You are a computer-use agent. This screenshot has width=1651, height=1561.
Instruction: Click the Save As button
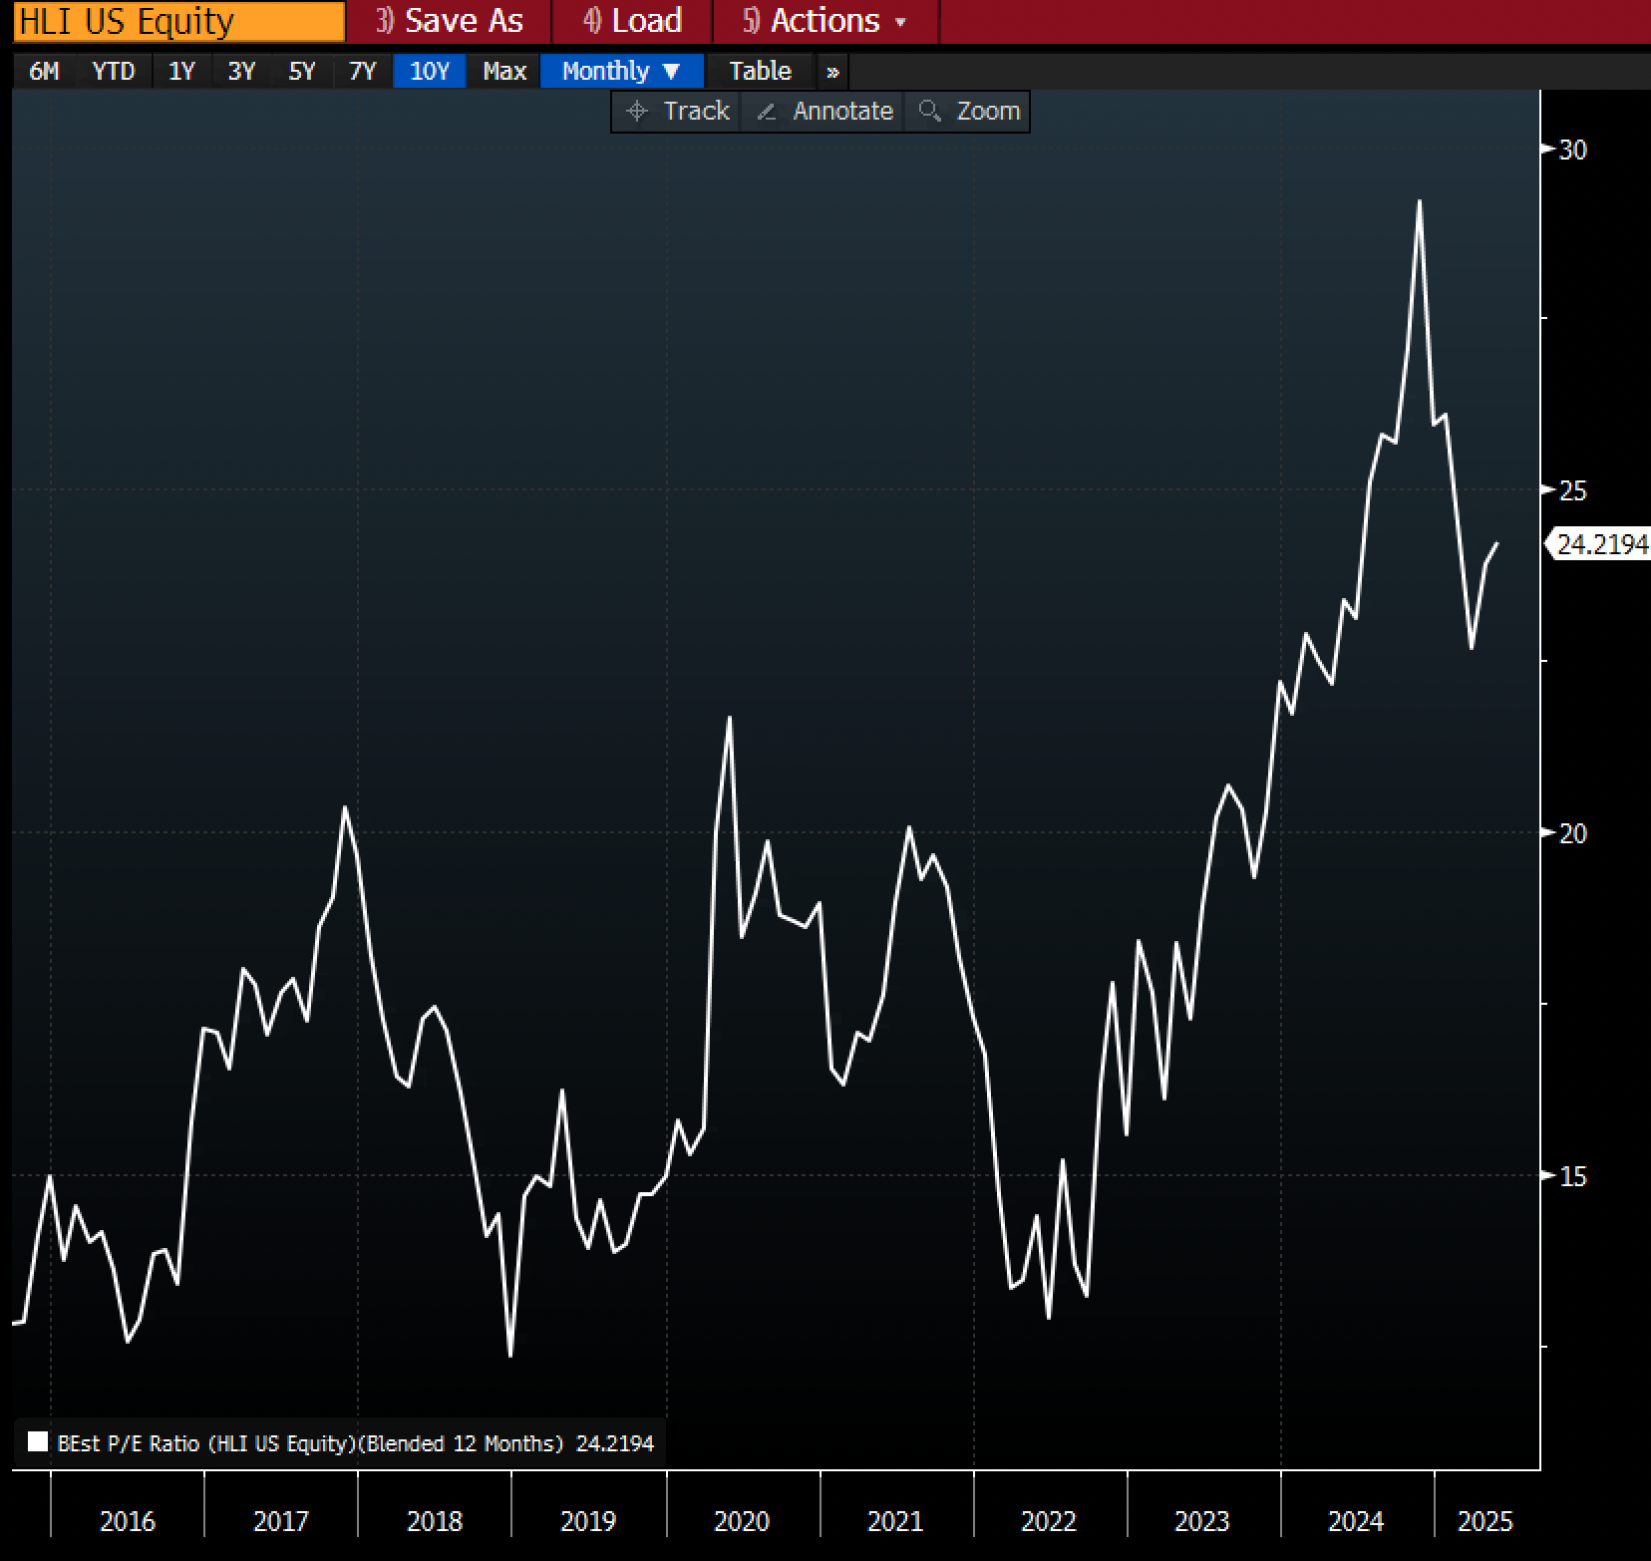point(449,21)
